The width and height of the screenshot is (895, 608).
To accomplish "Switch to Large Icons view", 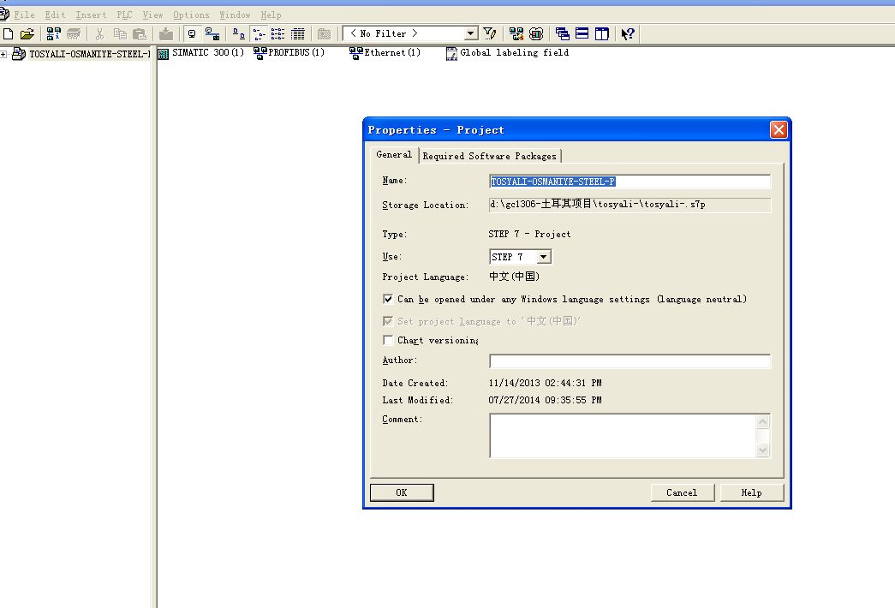I will [x=239, y=33].
